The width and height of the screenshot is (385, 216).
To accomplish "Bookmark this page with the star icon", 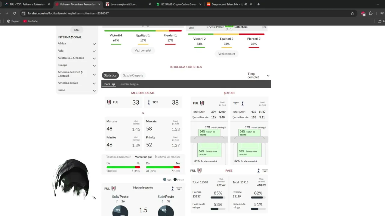I will click(x=352, y=13).
